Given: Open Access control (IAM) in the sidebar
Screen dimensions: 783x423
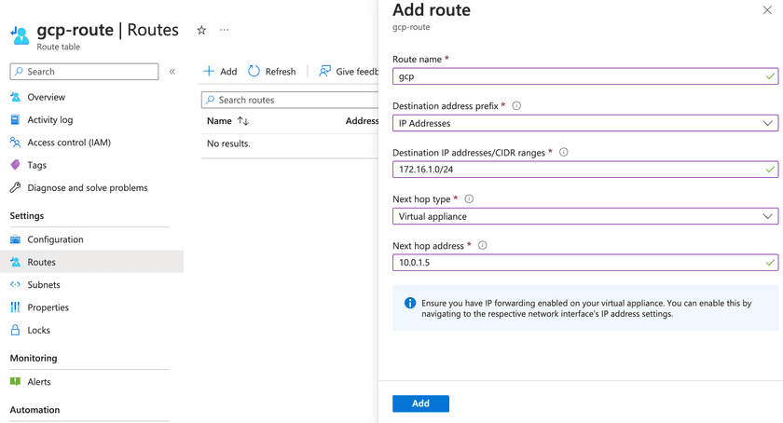Looking at the screenshot, I should 68,143.
